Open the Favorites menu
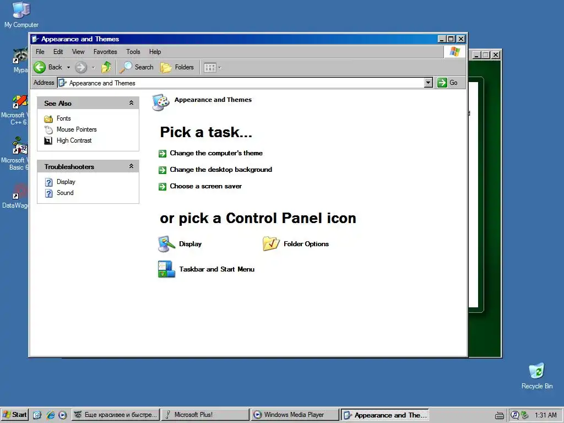Viewport: 564px width, 423px height. pyautogui.click(x=105, y=52)
